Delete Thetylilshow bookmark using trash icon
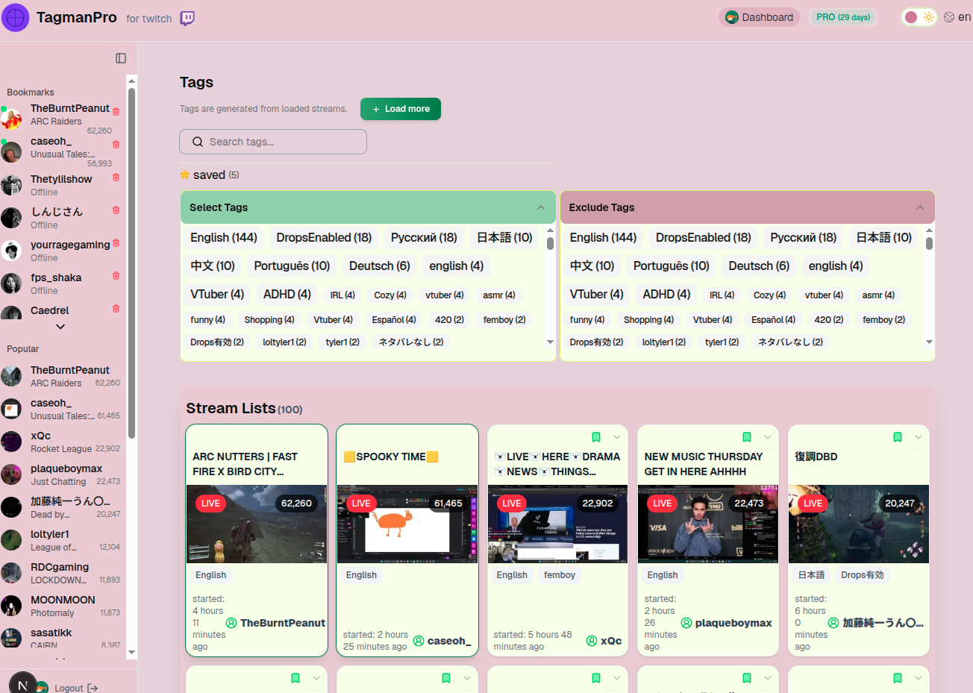 (116, 177)
